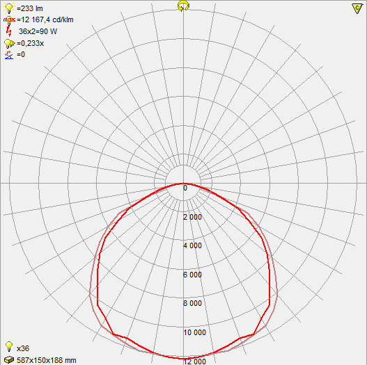Select the =12 167,4 cd/klm intensity value

[45, 20]
